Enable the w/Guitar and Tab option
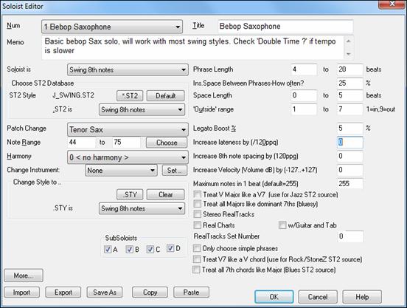 click(x=282, y=225)
